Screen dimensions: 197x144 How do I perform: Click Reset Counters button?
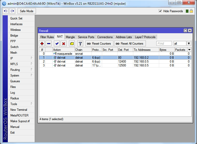(99, 44)
